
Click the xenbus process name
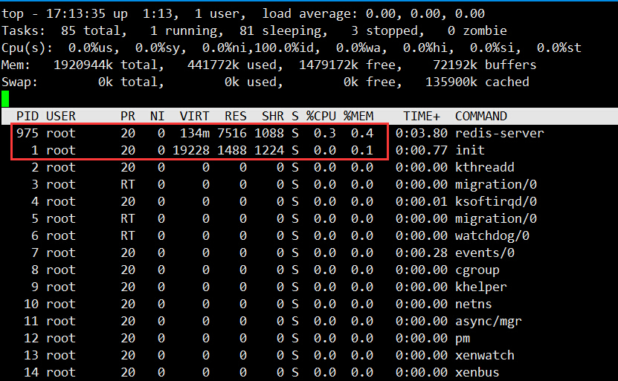(477, 372)
